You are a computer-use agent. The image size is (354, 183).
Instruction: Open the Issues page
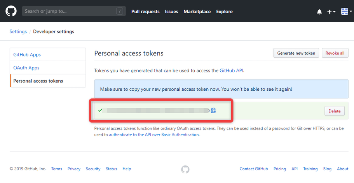pos(171,12)
